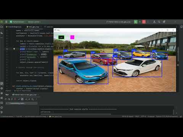Click the console horizontal scrollbar
Screen dimensions: 183x137
[x=75, y=114]
